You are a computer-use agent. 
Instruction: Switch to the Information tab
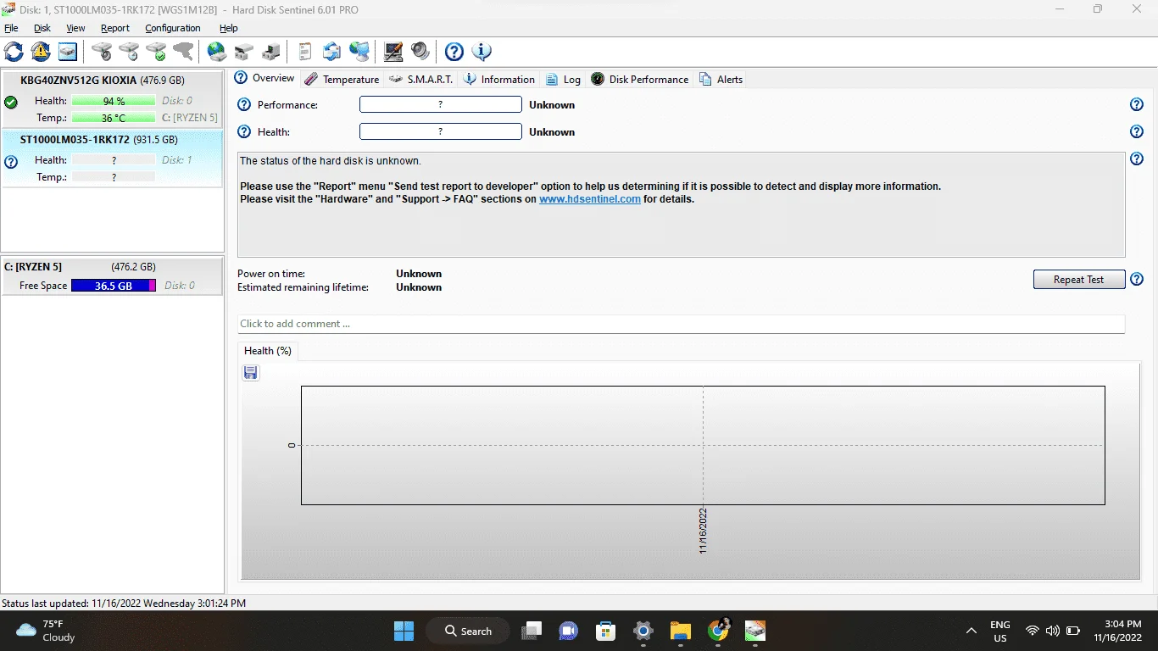click(x=499, y=79)
